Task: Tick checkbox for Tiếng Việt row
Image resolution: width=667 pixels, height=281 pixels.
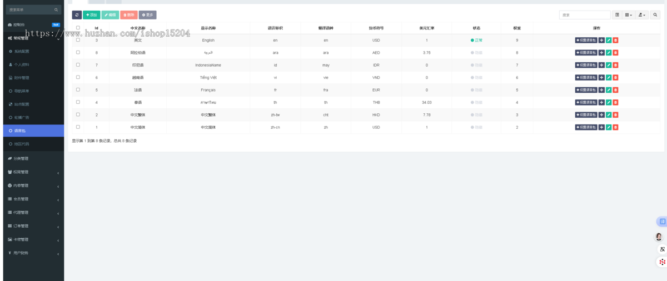Action: (78, 77)
